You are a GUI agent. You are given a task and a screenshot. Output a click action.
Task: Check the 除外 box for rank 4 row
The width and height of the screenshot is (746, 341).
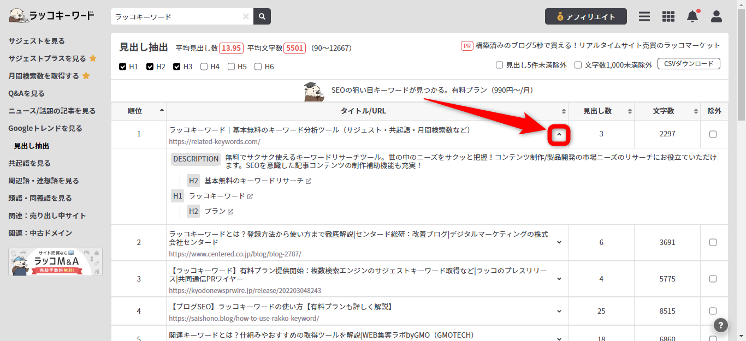point(713,311)
